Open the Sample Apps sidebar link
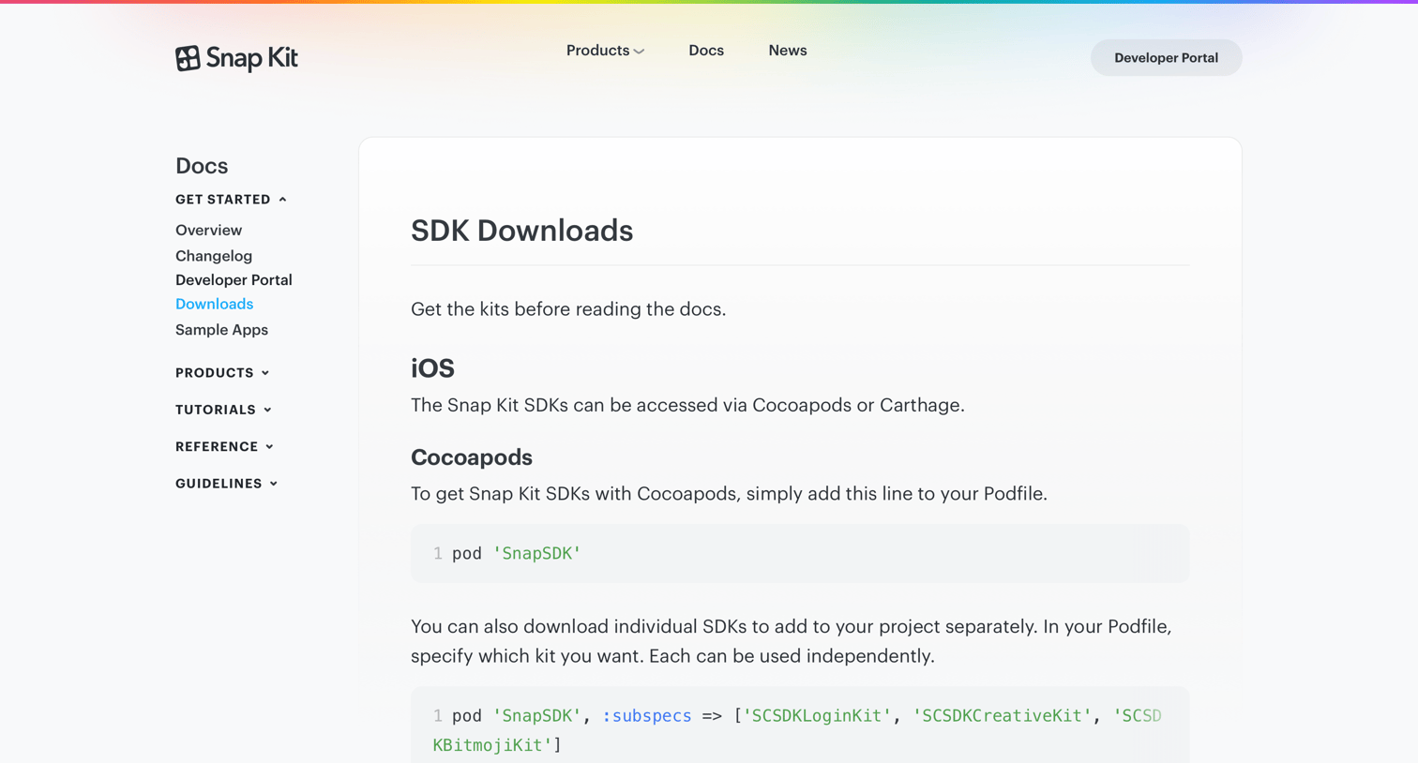Screen dimensions: 1418x763 point(221,330)
